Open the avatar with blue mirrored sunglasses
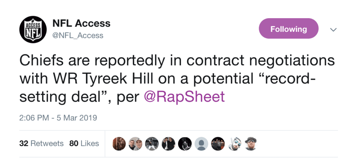359x158 pixels. 234,144
